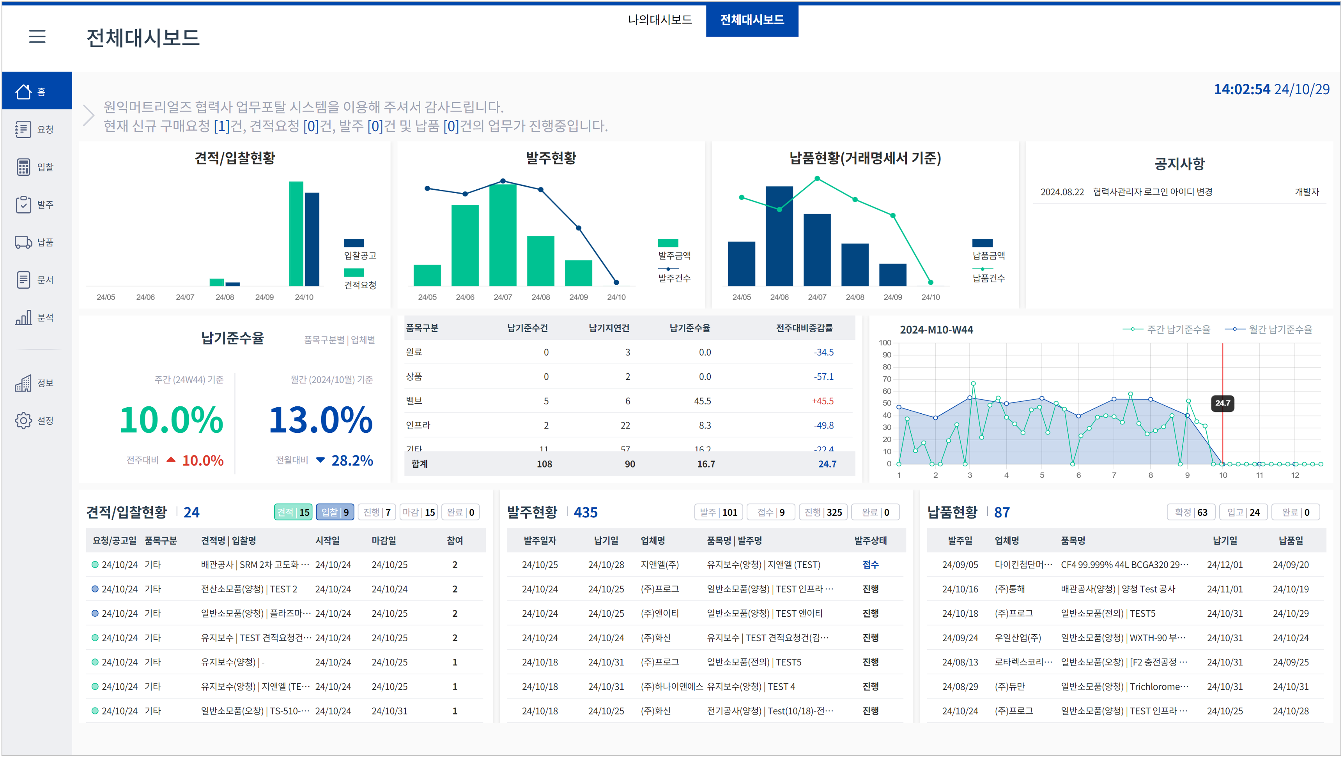Select the 분석 analysis chart icon
This screenshot has height=757, width=1342.
pos(24,317)
